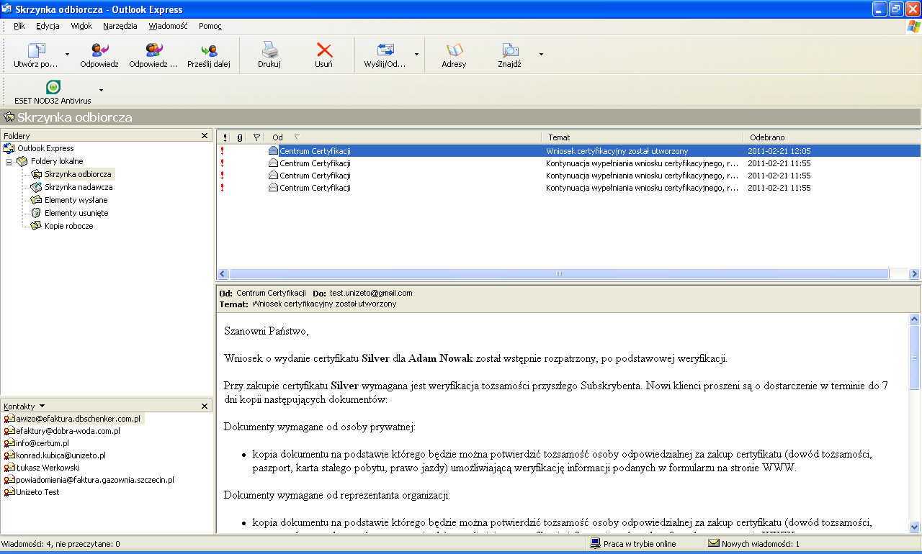Viewport: 922px width, 554px height.
Task: Click envelope icon of the 12:05 message
Action: coord(273,151)
